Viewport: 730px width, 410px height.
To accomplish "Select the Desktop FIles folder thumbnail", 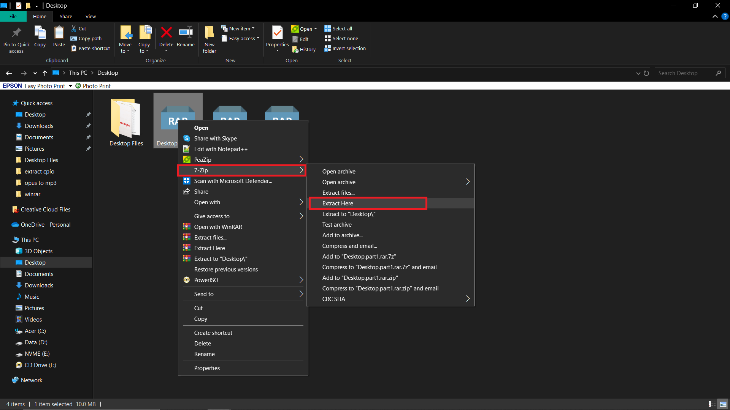I will [126, 118].
